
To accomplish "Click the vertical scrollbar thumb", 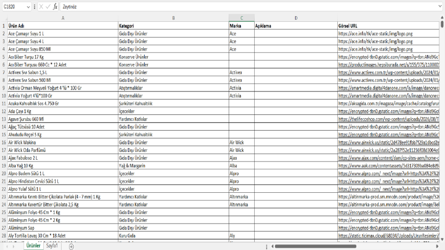I will pyautogui.click(x=442, y=24).
